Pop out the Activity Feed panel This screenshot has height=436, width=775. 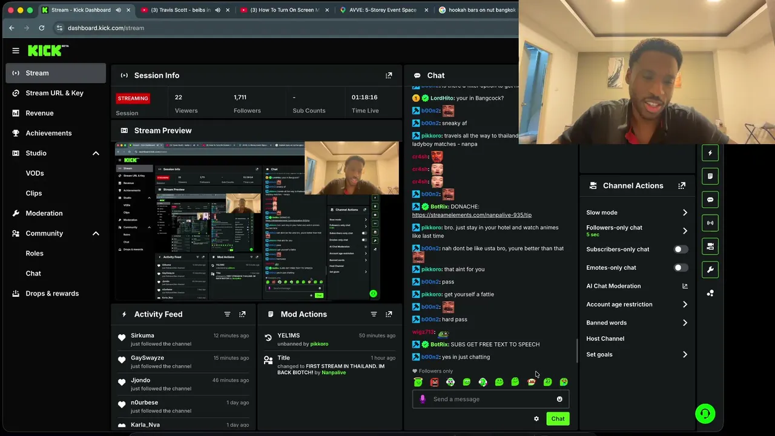click(242, 314)
